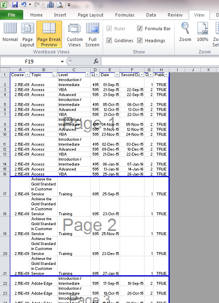This screenshot has width=219, height=303.
Task: Open the Public column filter dropdown
Action: pos(166,75)
